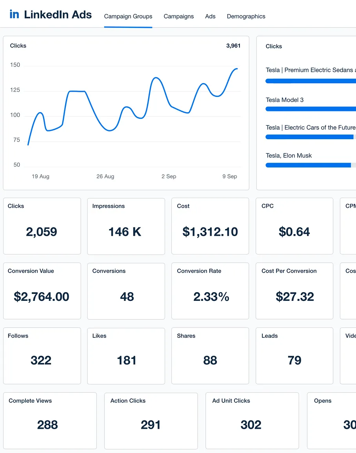The image size is (356, 453).
Task: Click the Clicks line chart peak near 9 Sep
Action: pos(237,69)
